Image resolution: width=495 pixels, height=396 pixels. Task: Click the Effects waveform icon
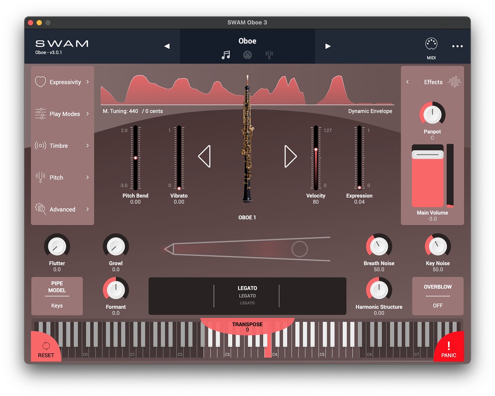(455, 82)
